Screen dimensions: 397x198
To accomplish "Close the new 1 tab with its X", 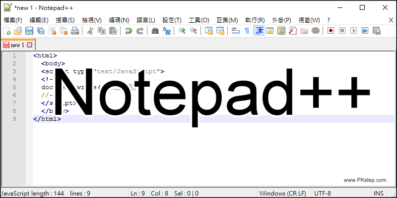I will (x=29, y=45).
